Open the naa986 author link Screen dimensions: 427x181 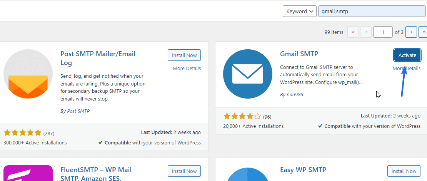(x=295, y=95)
